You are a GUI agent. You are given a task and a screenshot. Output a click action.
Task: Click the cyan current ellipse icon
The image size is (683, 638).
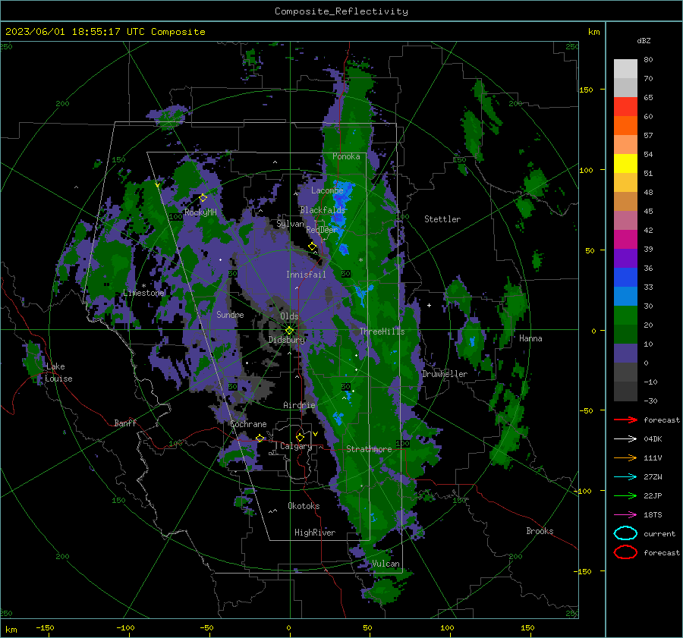click(625, 533)
